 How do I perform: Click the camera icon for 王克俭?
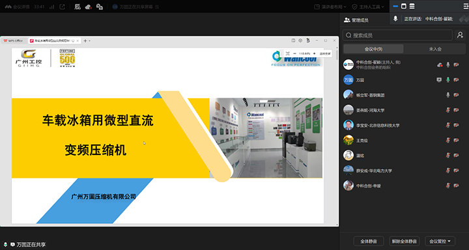(x=456, y=140)
